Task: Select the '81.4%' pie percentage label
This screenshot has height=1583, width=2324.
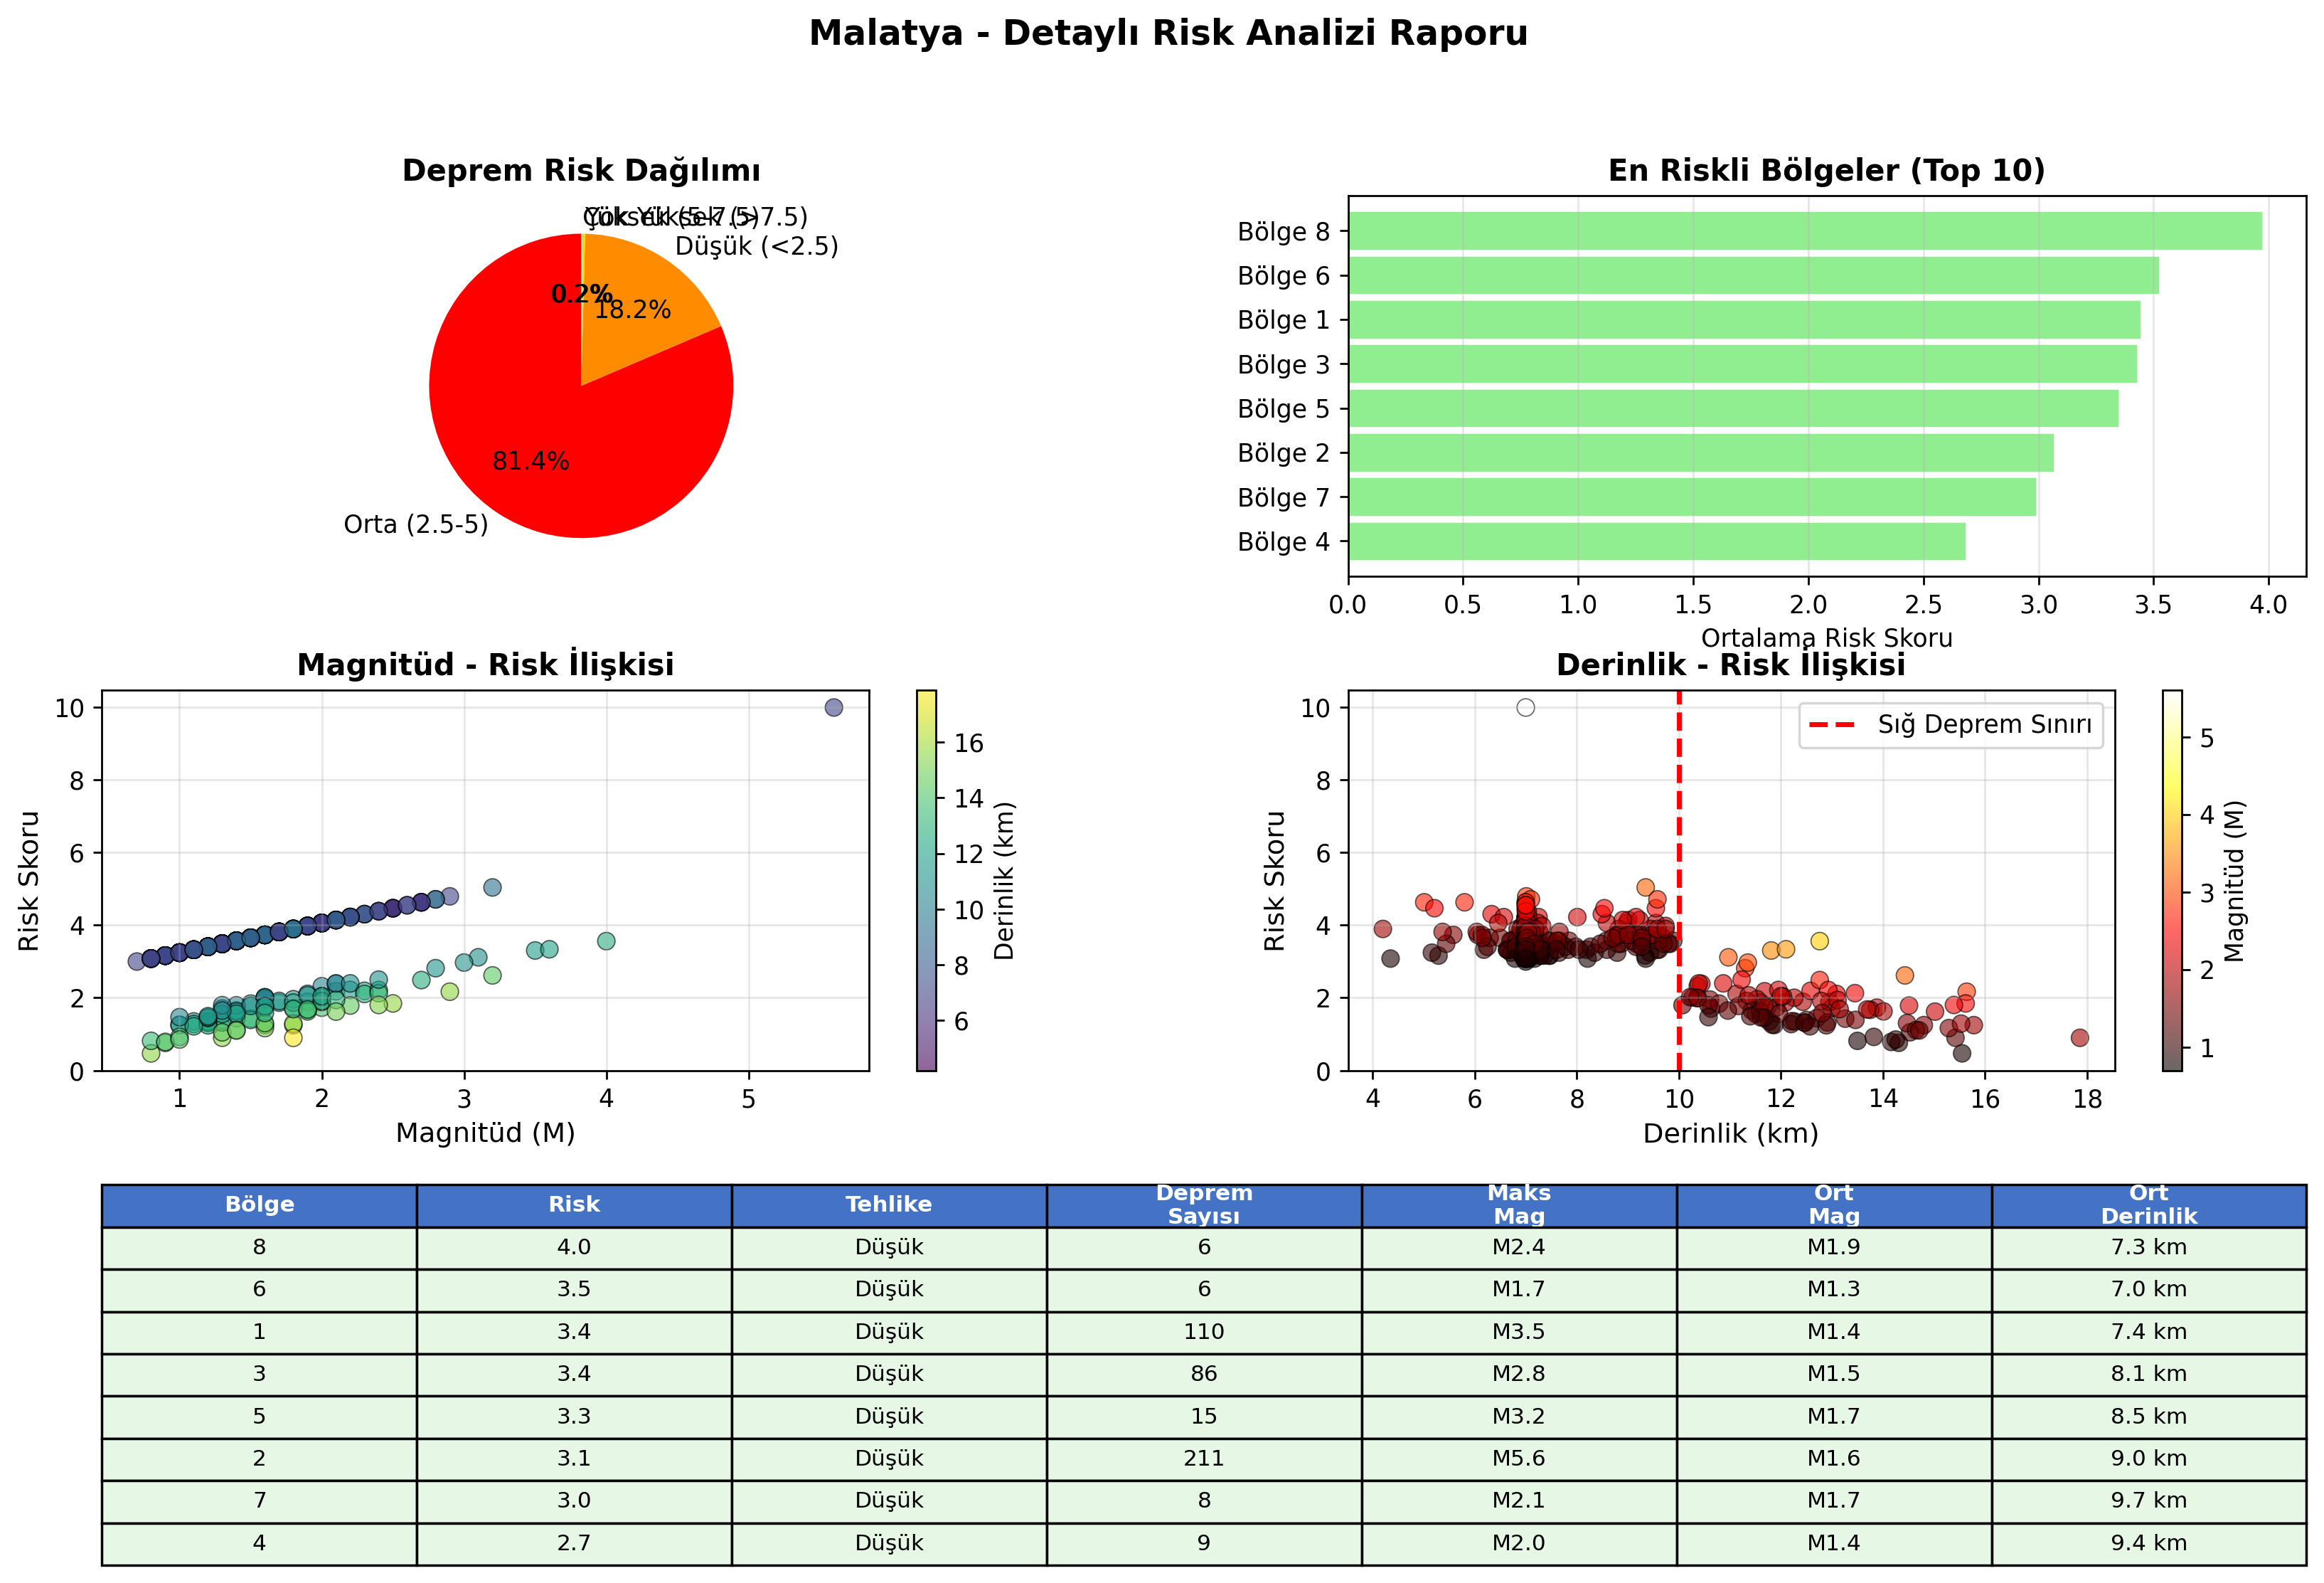Action: [531, 461]
